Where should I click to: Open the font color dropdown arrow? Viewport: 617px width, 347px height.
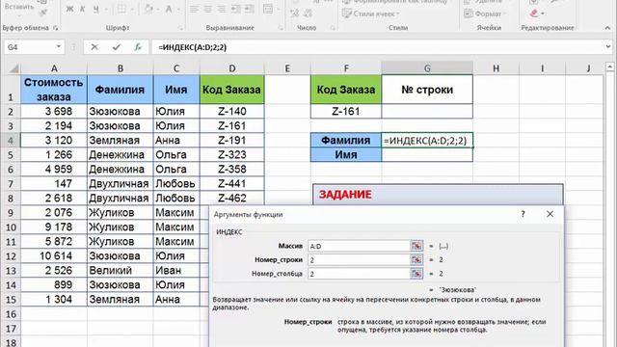[x=177, y=9]
